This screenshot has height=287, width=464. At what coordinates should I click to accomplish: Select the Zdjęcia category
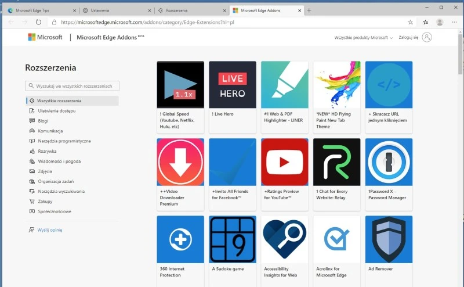click(45, 171)
